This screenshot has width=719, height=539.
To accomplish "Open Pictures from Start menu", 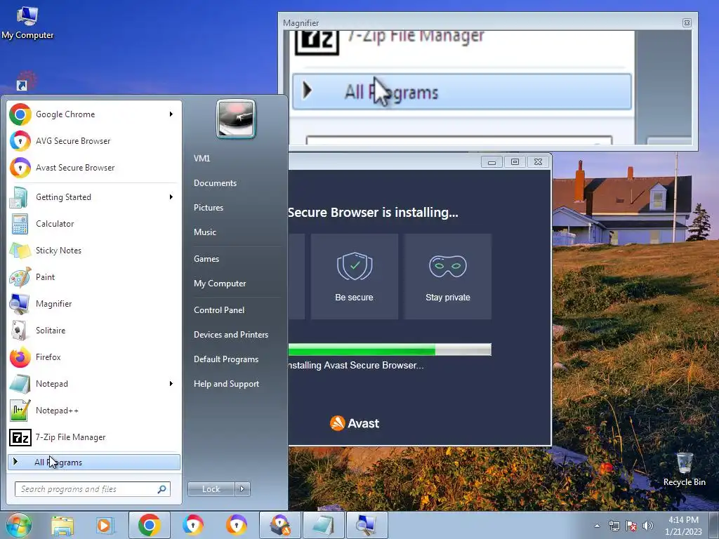I will tap(208, 208).
